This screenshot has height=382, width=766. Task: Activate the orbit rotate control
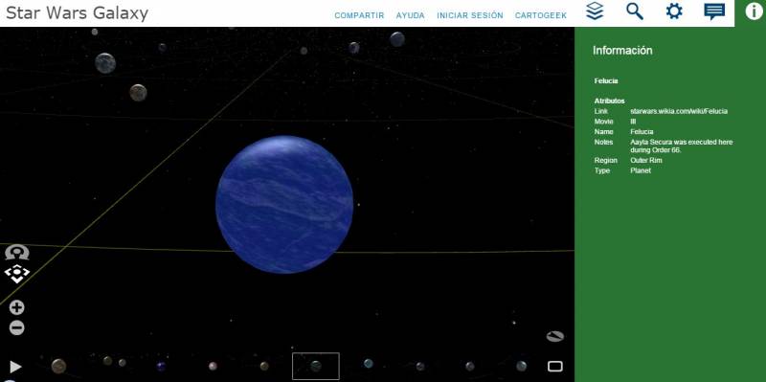17,253
